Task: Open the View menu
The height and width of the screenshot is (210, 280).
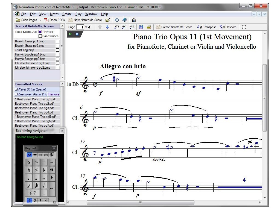Action: pos(43,14)
